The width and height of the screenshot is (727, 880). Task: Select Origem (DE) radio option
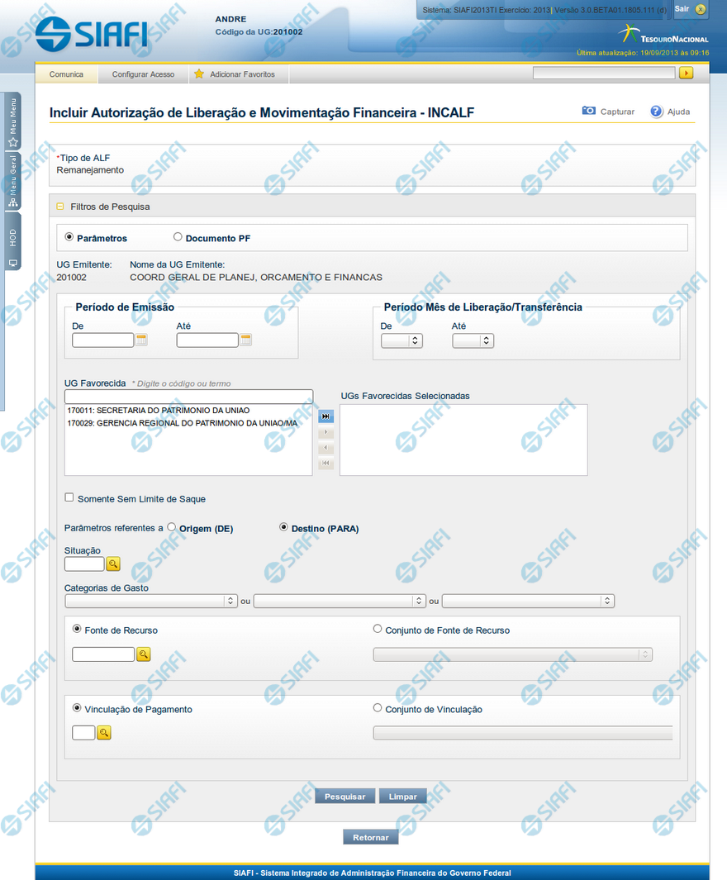[x=171, y=526]
